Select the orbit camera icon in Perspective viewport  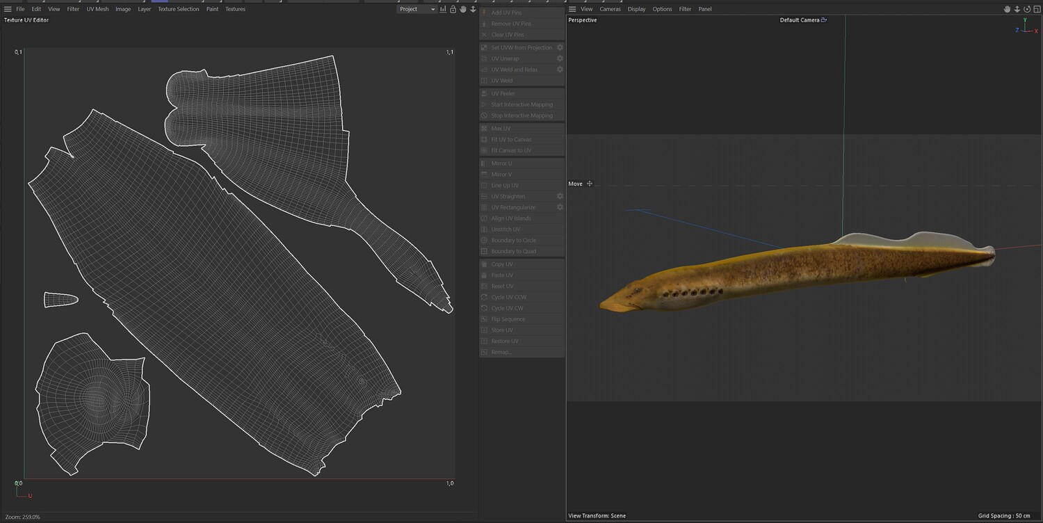point(1027,9)
